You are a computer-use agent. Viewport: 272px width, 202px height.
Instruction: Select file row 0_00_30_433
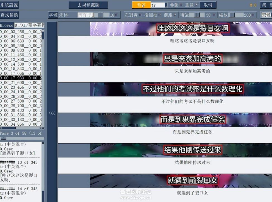point(21,110)
